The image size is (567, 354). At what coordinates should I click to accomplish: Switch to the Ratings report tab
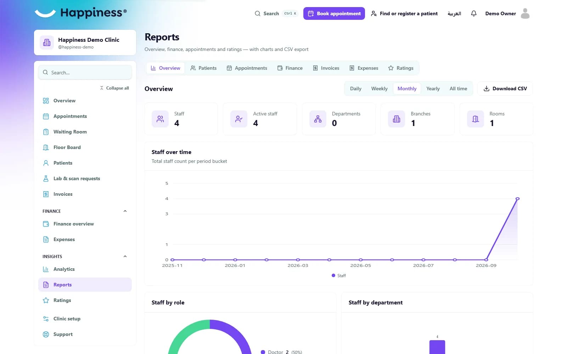coord(401,68)
